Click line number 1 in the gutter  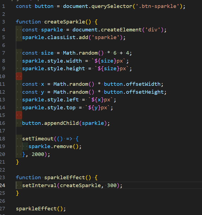click(4, 6)
